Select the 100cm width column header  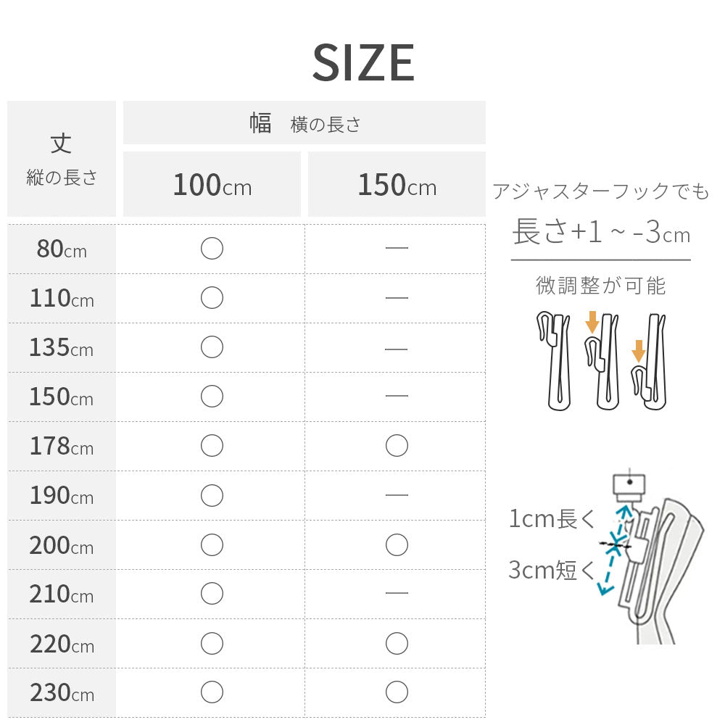pyautogui.click(x=212, y=185)
